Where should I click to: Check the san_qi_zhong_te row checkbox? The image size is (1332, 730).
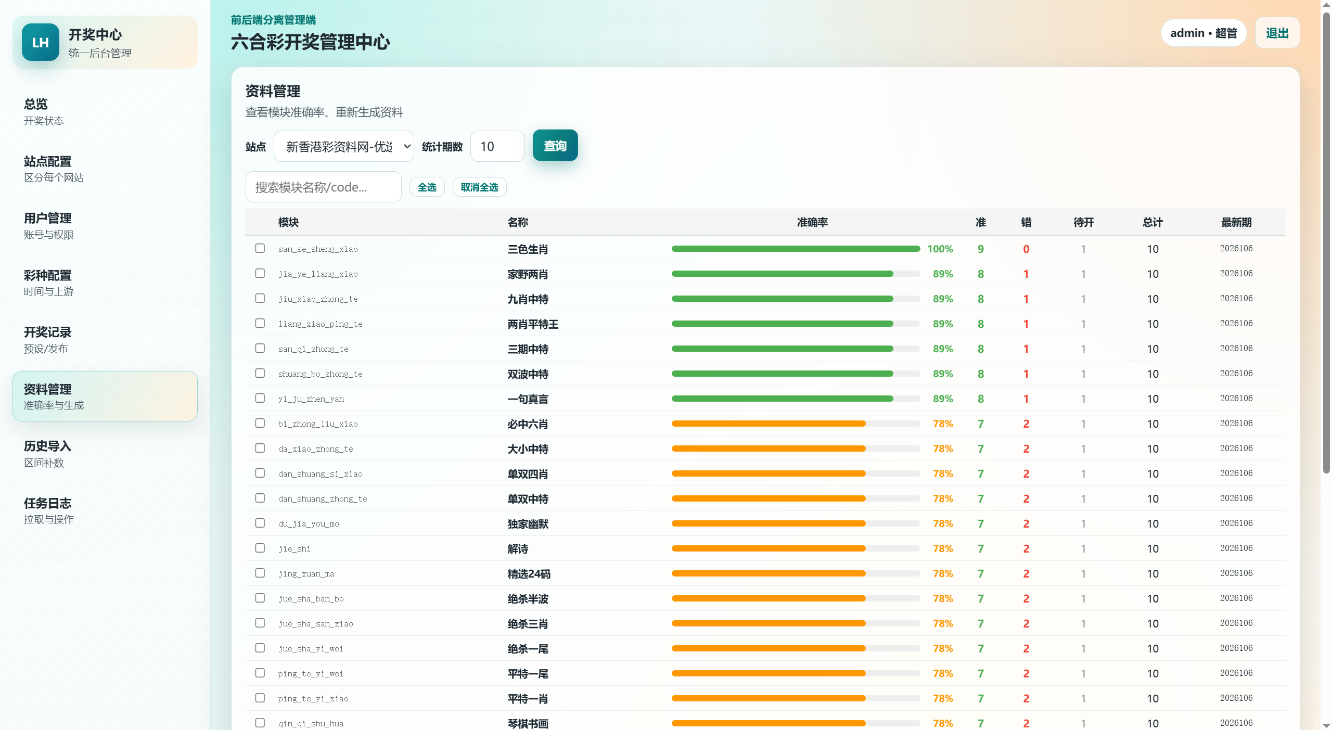click(x=260, y=348)
